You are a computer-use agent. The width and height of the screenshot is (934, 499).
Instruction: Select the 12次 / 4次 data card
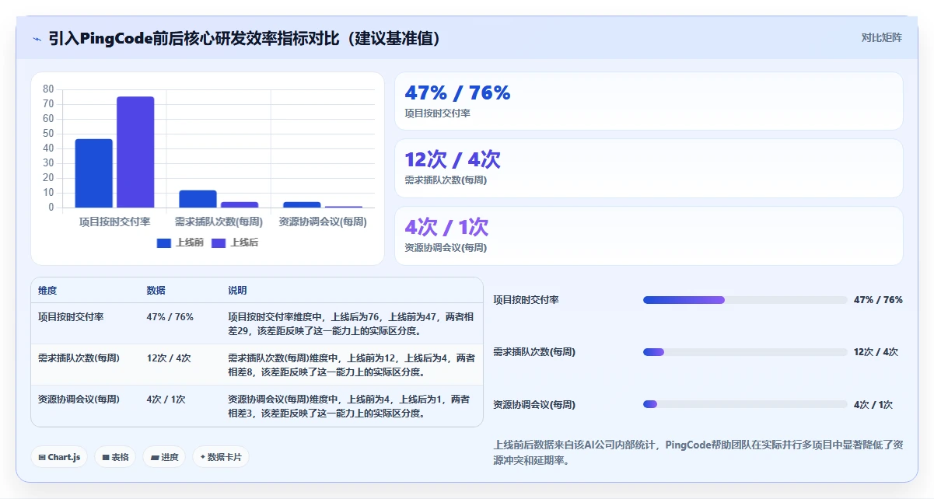click(649, 169)
